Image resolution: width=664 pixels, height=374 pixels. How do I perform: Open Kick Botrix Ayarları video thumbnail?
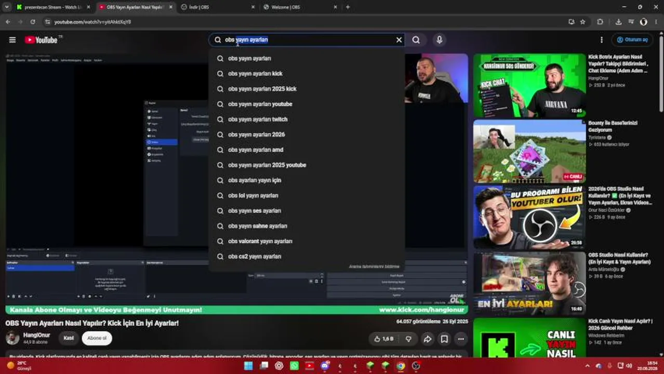pos(529,86)
